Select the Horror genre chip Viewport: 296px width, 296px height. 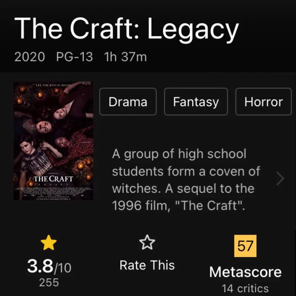(264, 101)
